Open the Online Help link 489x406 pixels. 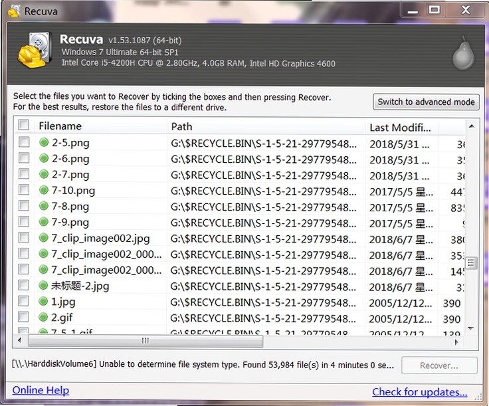pyautogui.click(x=41, y=390)
